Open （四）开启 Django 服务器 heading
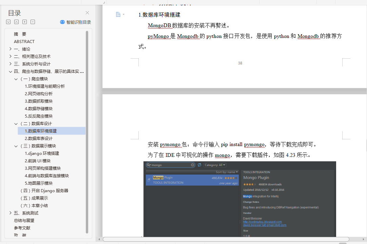The width and height of the screenshot is (367, 244). (x=44, y=191)
